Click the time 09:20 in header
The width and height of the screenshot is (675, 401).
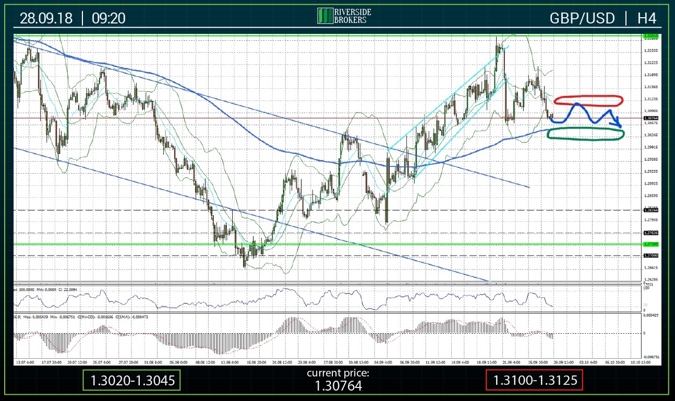coord(109,18)
